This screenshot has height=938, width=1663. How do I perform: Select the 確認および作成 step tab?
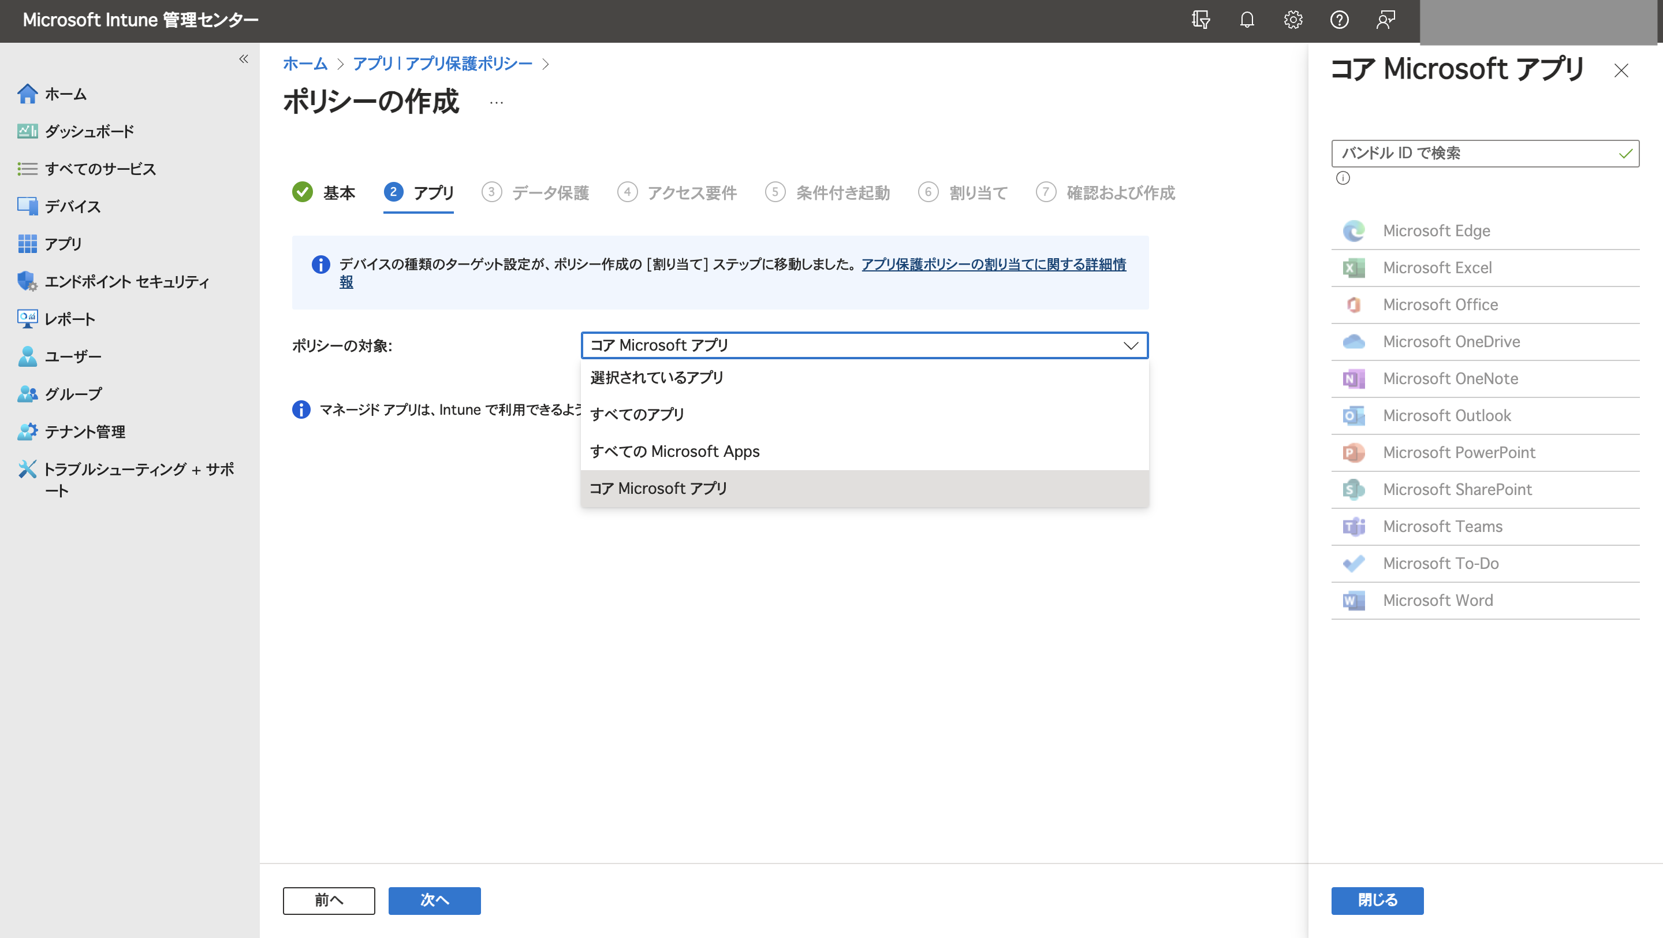click(1106, 192)
